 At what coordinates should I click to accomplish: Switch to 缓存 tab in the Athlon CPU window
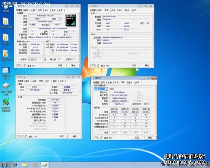tap(26, 10)
